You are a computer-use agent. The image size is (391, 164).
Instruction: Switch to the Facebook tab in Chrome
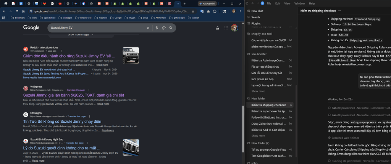click(83, 3)
